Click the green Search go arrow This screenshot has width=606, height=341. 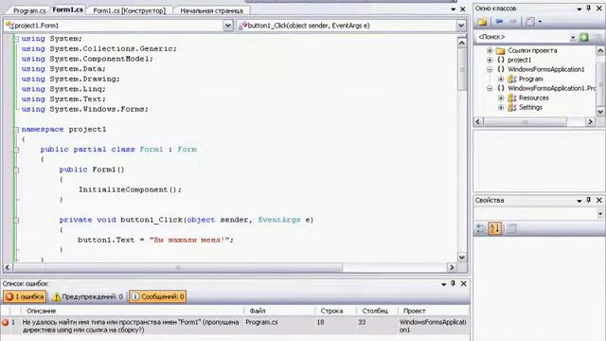584,37
